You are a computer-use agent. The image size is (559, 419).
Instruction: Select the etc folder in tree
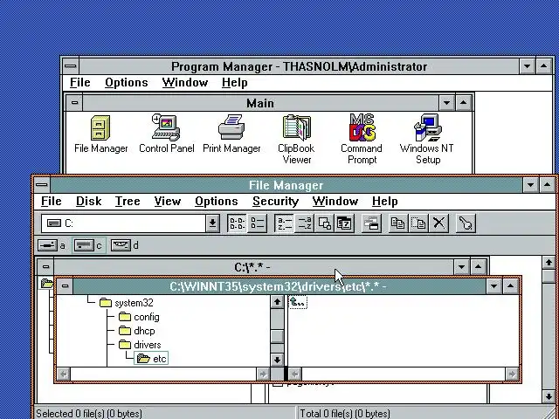tap(151, 359)
